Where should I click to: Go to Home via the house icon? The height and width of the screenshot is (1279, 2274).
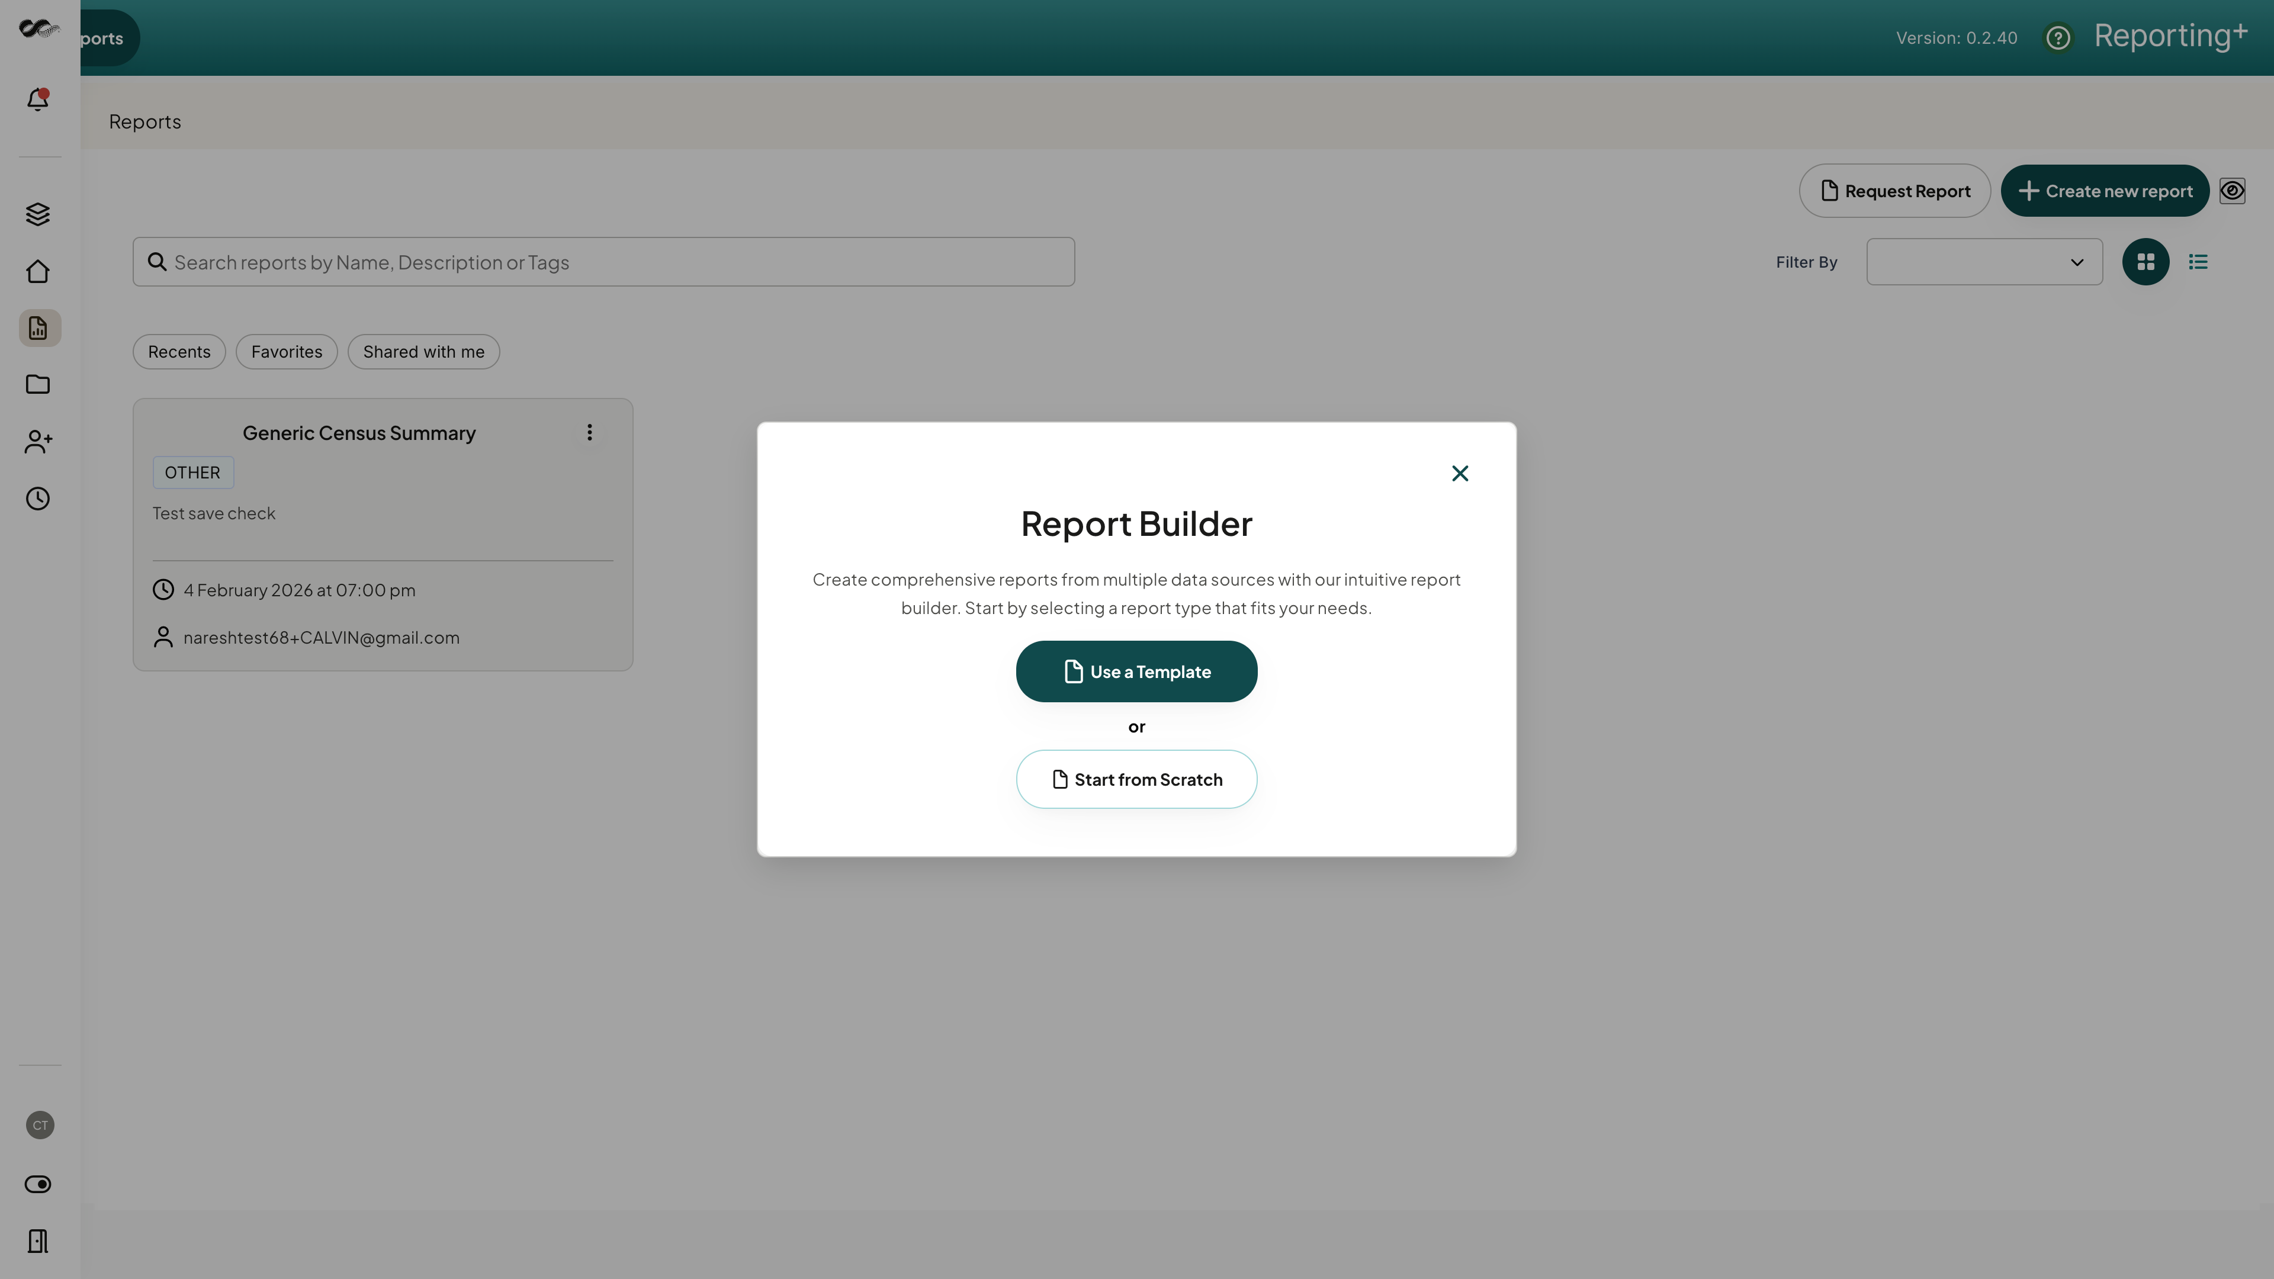38,271
